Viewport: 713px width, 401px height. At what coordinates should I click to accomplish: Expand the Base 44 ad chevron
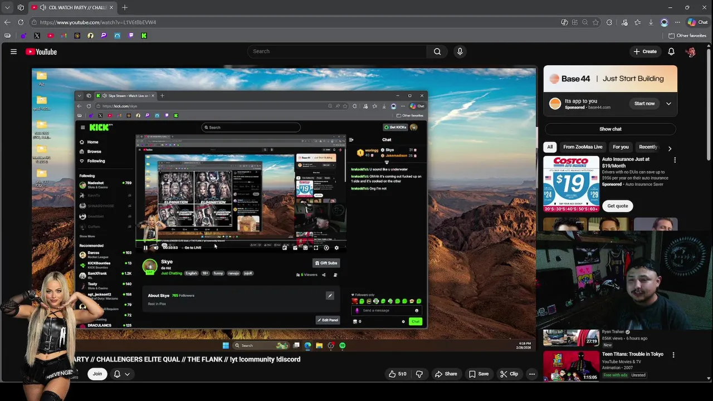(668, 104)
